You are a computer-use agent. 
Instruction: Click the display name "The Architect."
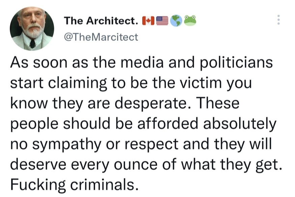pyautogui.click(x=101, y=21)
